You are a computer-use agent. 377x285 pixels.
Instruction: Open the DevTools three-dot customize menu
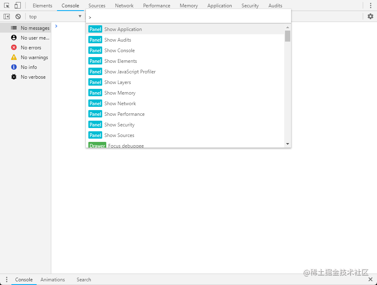[370, 6]
